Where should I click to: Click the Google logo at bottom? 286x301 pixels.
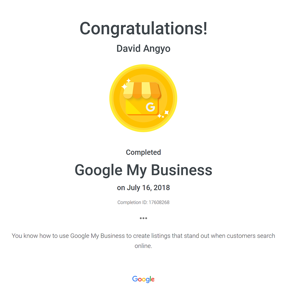click(143, 279)
